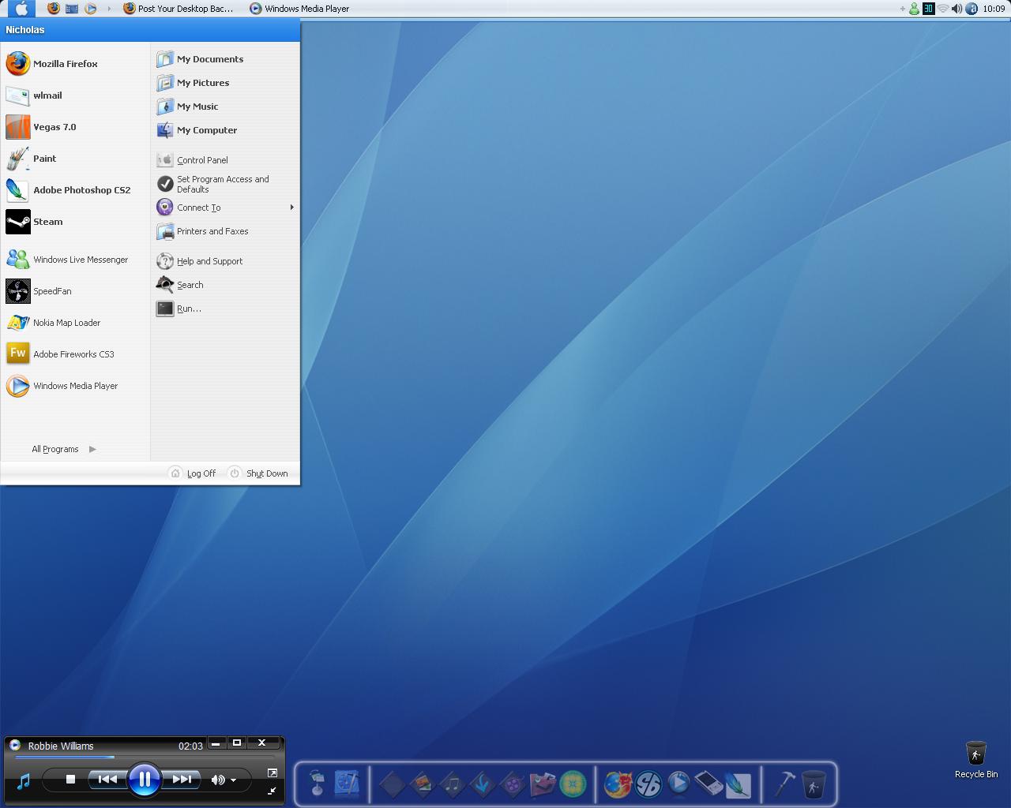Open the pictures diamond folder in the dock
This screenshot has height=808, width=1011.
click(422, 784)
